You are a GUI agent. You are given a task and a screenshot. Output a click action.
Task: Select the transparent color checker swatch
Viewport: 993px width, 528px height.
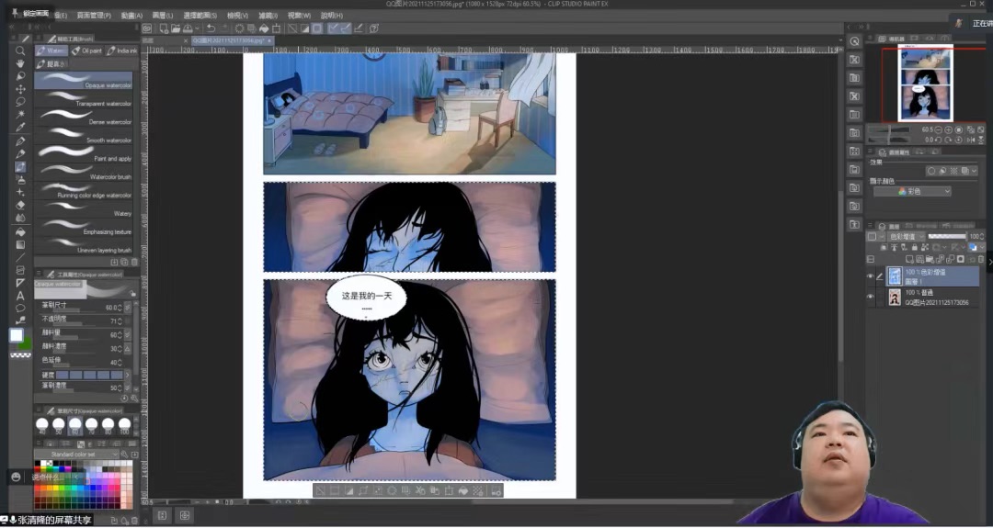pos(20,355)
